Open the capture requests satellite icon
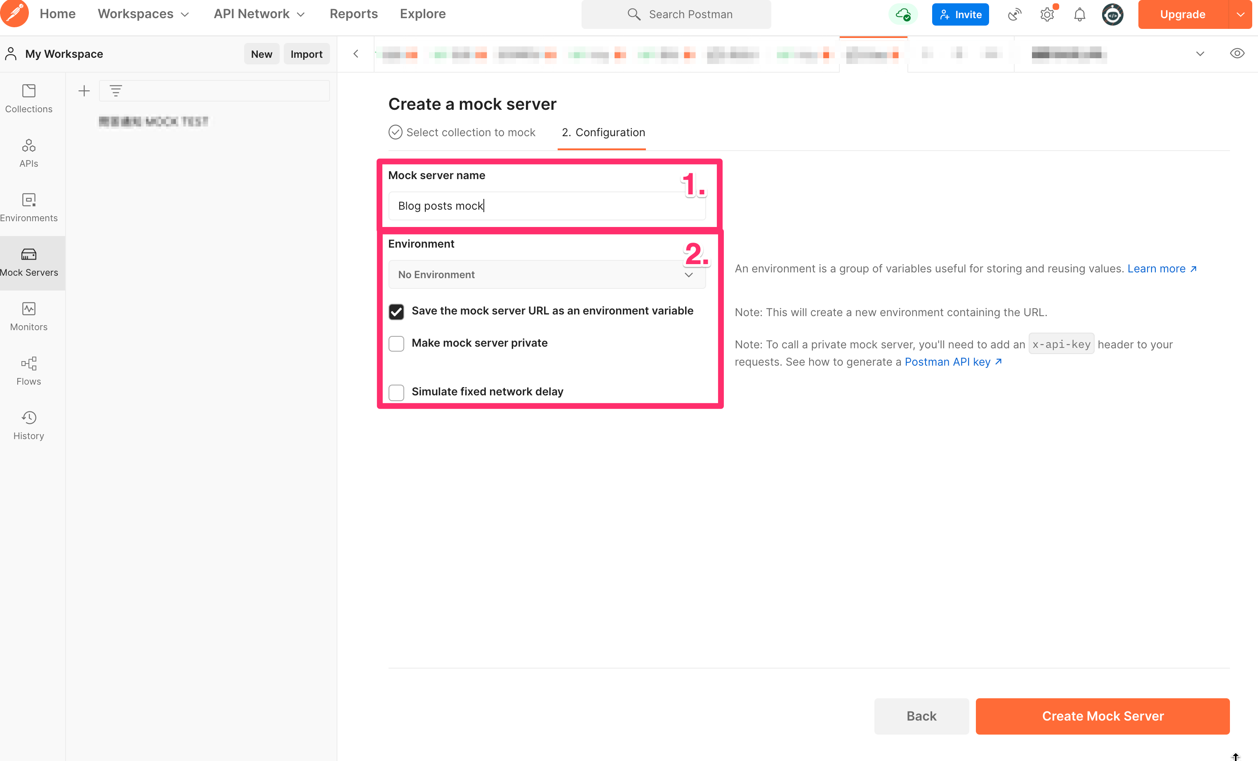Screen dimensions: 1258x761 [1015, 14]
